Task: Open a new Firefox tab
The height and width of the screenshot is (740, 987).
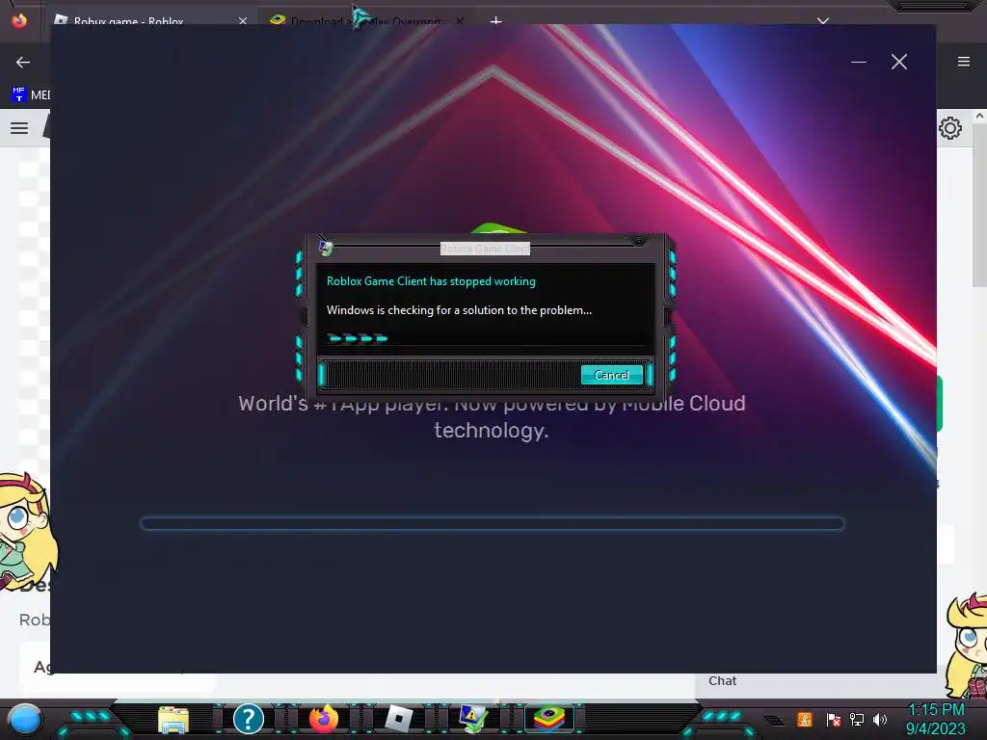Action: (x=496, y=21)
